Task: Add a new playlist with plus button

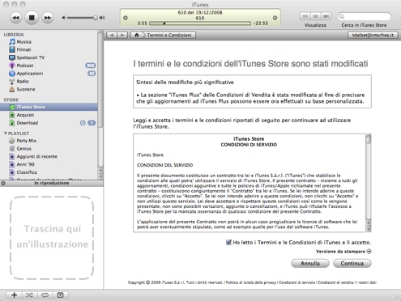Action: [x=15, y=295]
